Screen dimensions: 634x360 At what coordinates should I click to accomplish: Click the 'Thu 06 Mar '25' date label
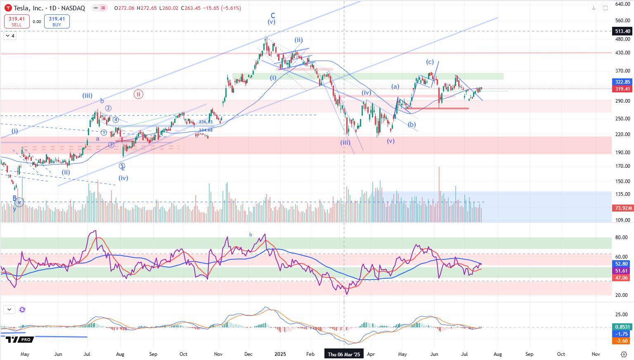pos(344,354)
